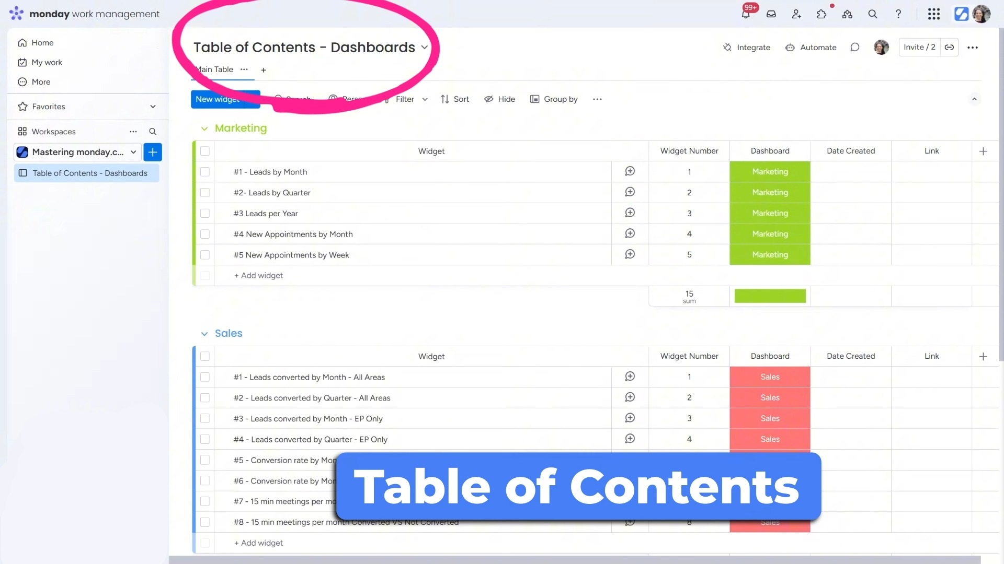This screenshot has width=1004, height=564.
Task: Click the invite members icon in top bar
Action: pyautogui.click(x=796, y=14)
